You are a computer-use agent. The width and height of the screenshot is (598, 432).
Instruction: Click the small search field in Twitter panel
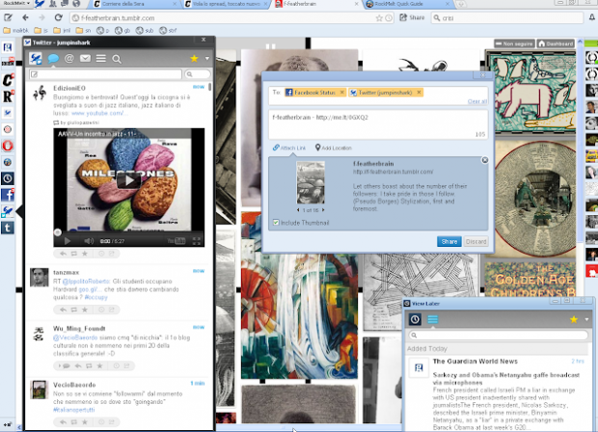tap(197, 74)
